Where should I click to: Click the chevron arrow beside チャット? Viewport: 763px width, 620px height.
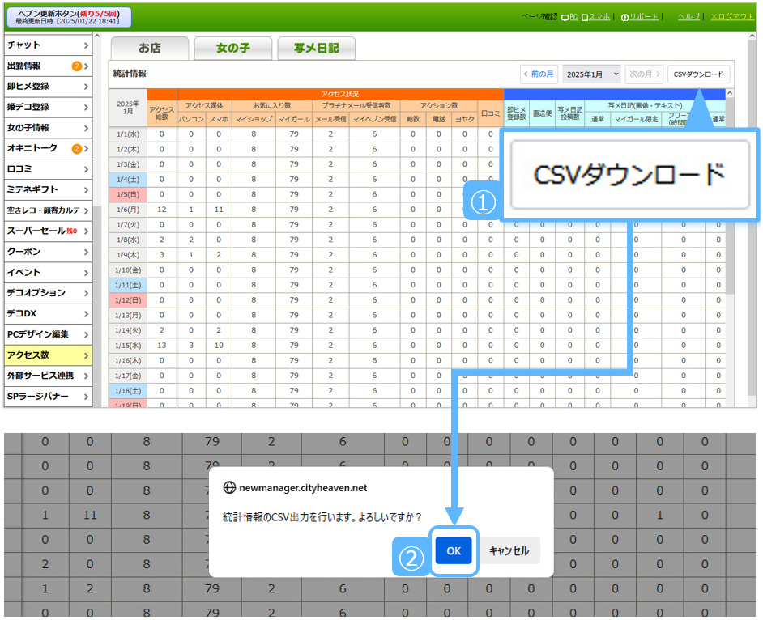tap(86, 45)
